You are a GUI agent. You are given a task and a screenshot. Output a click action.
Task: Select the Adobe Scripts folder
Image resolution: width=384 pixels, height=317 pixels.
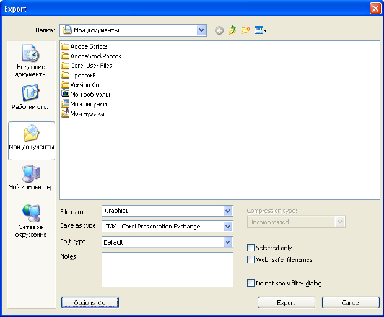(88, 46)
